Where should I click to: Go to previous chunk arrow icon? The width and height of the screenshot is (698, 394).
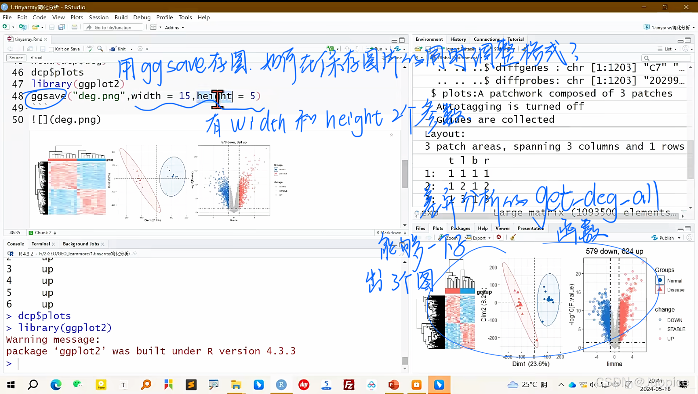pyautogui.click(x=347, y=49)
